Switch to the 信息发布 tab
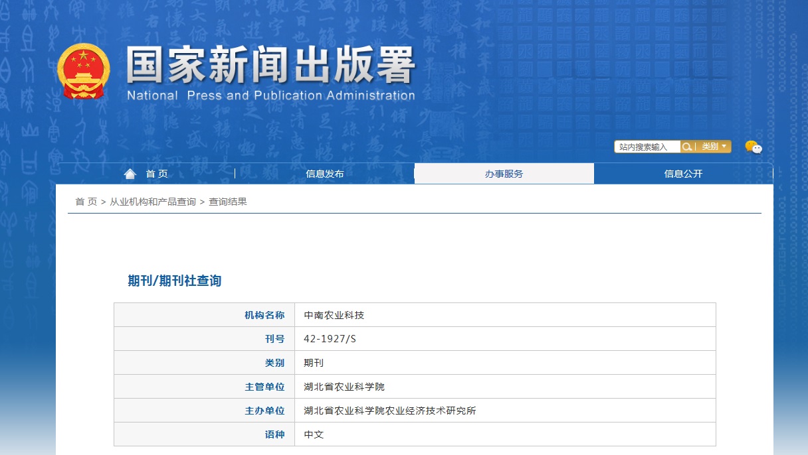The image size is (808, 455). 325,173
